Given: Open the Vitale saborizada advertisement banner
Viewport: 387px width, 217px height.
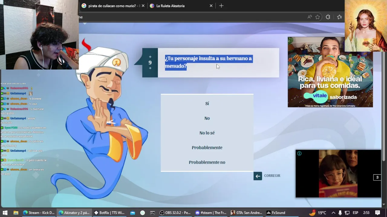Looking at the screenshot, I should [x=330, y=72].
